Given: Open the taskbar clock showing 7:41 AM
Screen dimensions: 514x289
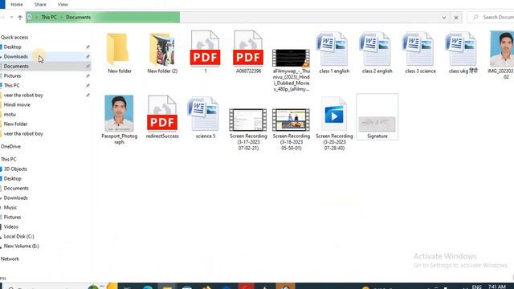Looking at the screenshot, I should [497, 287].
